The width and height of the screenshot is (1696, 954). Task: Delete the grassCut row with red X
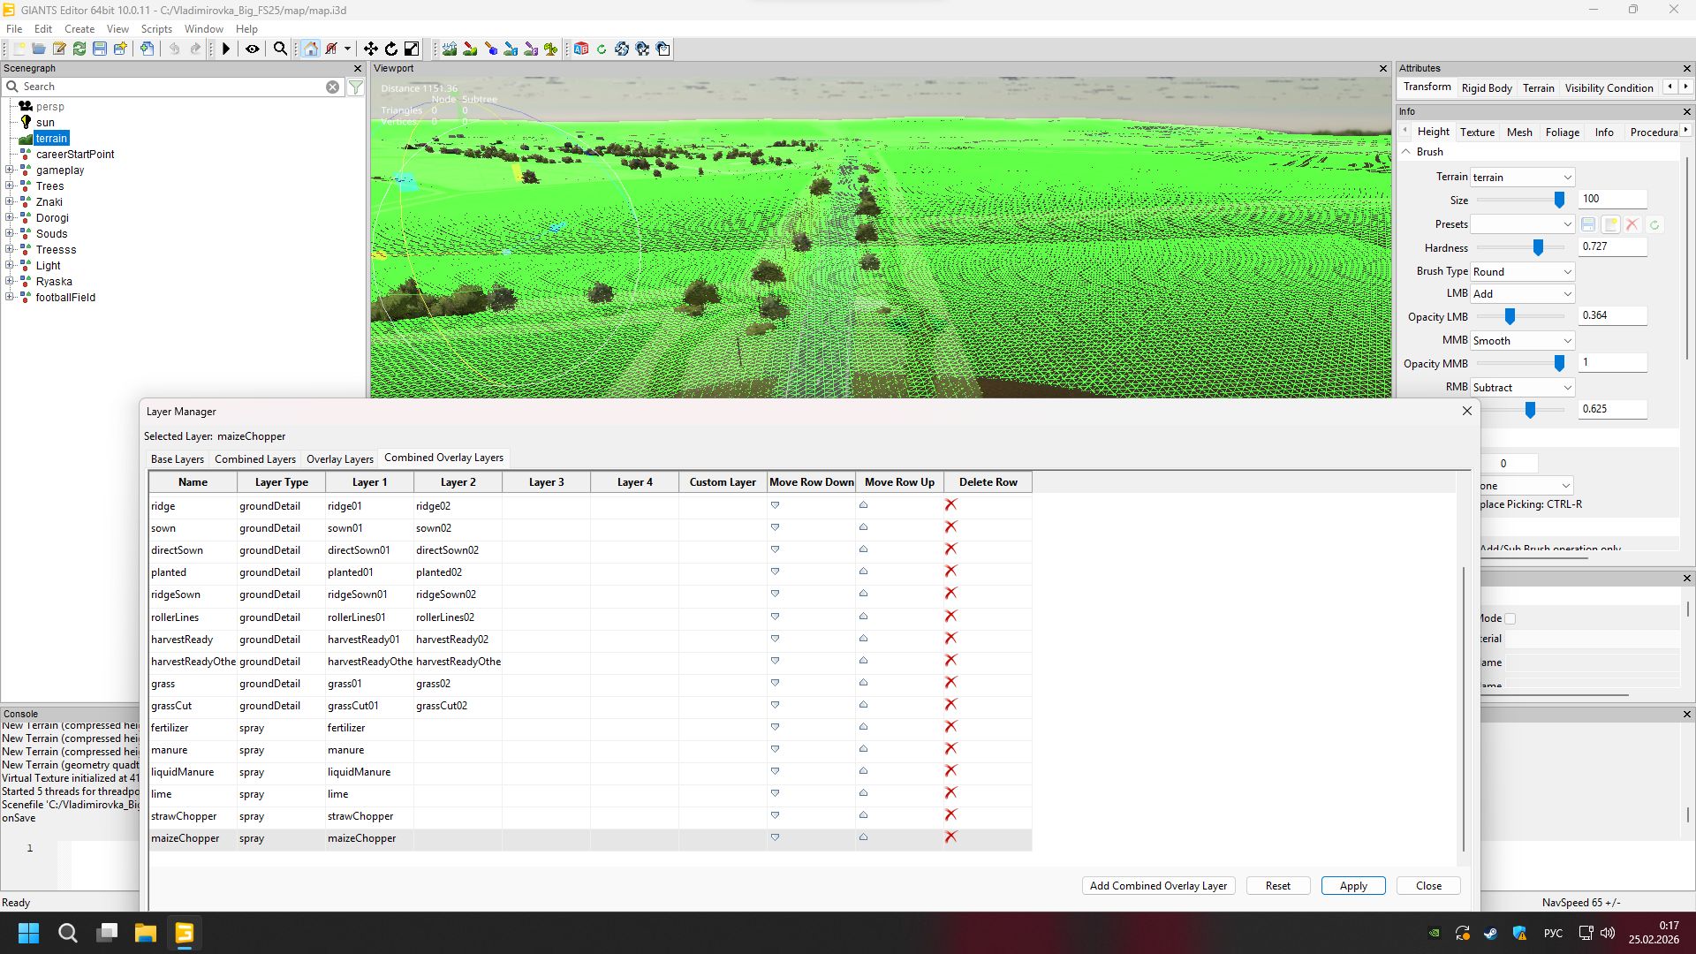[950, 705]
